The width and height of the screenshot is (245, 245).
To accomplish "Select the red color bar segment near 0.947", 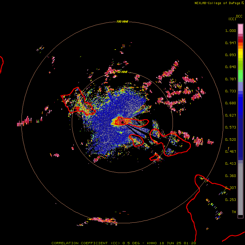I will (x=240, y=41).
